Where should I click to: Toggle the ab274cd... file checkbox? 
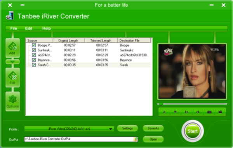point(34,55)
